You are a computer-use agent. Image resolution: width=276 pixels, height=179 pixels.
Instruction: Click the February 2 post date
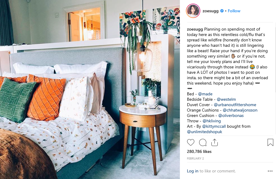[x=196, y=158]
